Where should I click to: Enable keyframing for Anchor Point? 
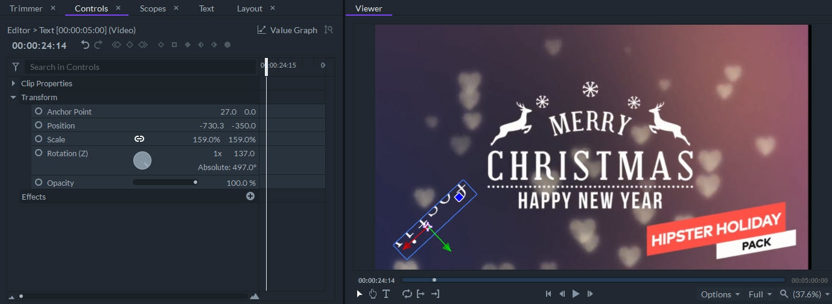(39, 111)
